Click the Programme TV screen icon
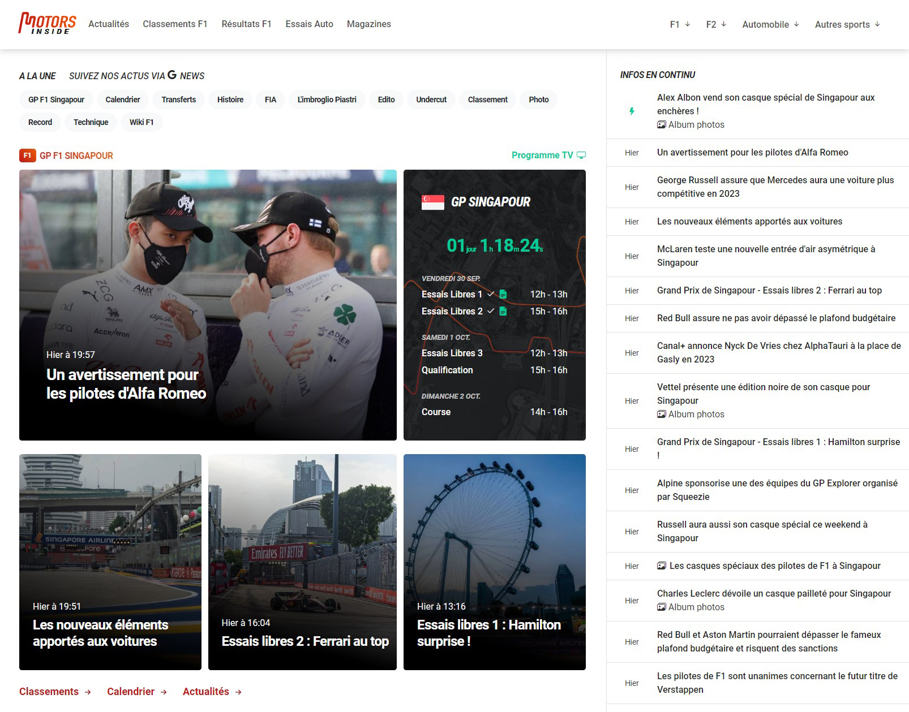The width and height of the screenshot is (909, 712). 581,156
